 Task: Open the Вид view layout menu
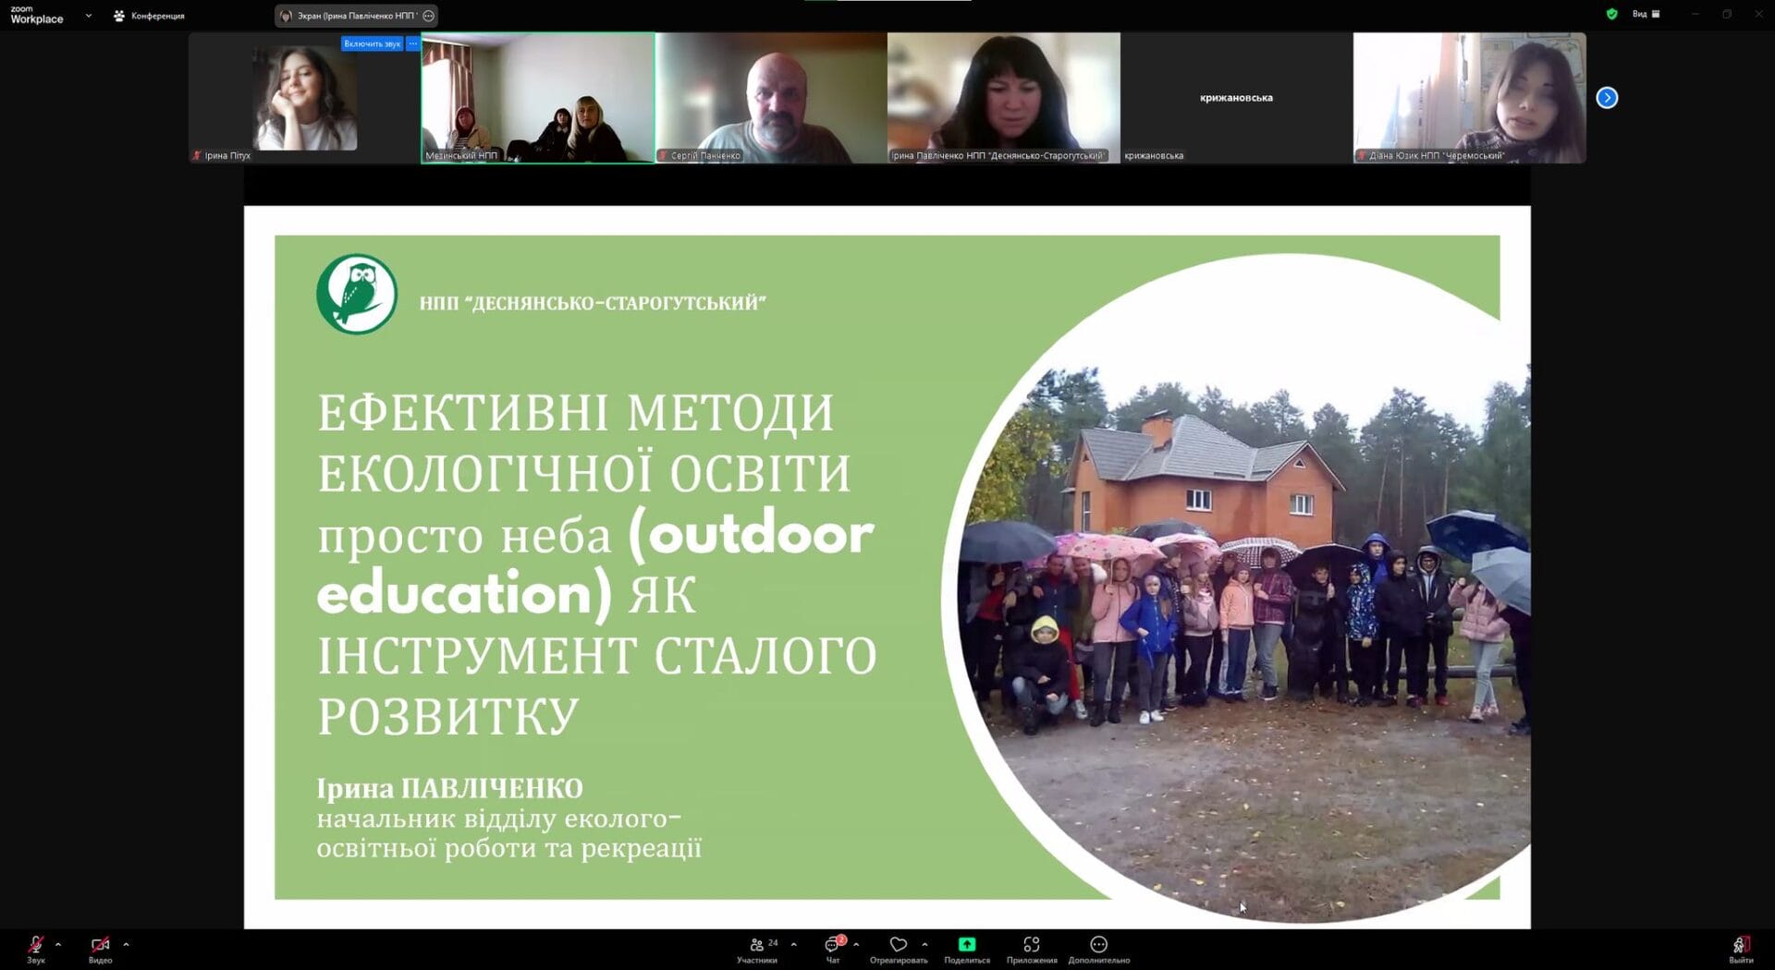(x=1646, y=14)
